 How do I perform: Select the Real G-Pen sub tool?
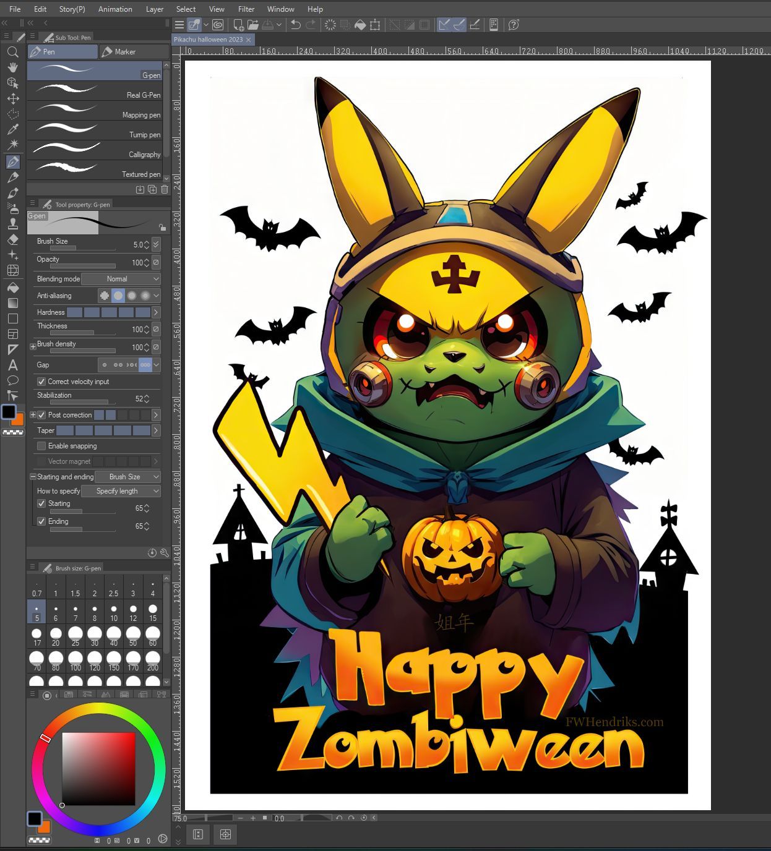point(95,92)
